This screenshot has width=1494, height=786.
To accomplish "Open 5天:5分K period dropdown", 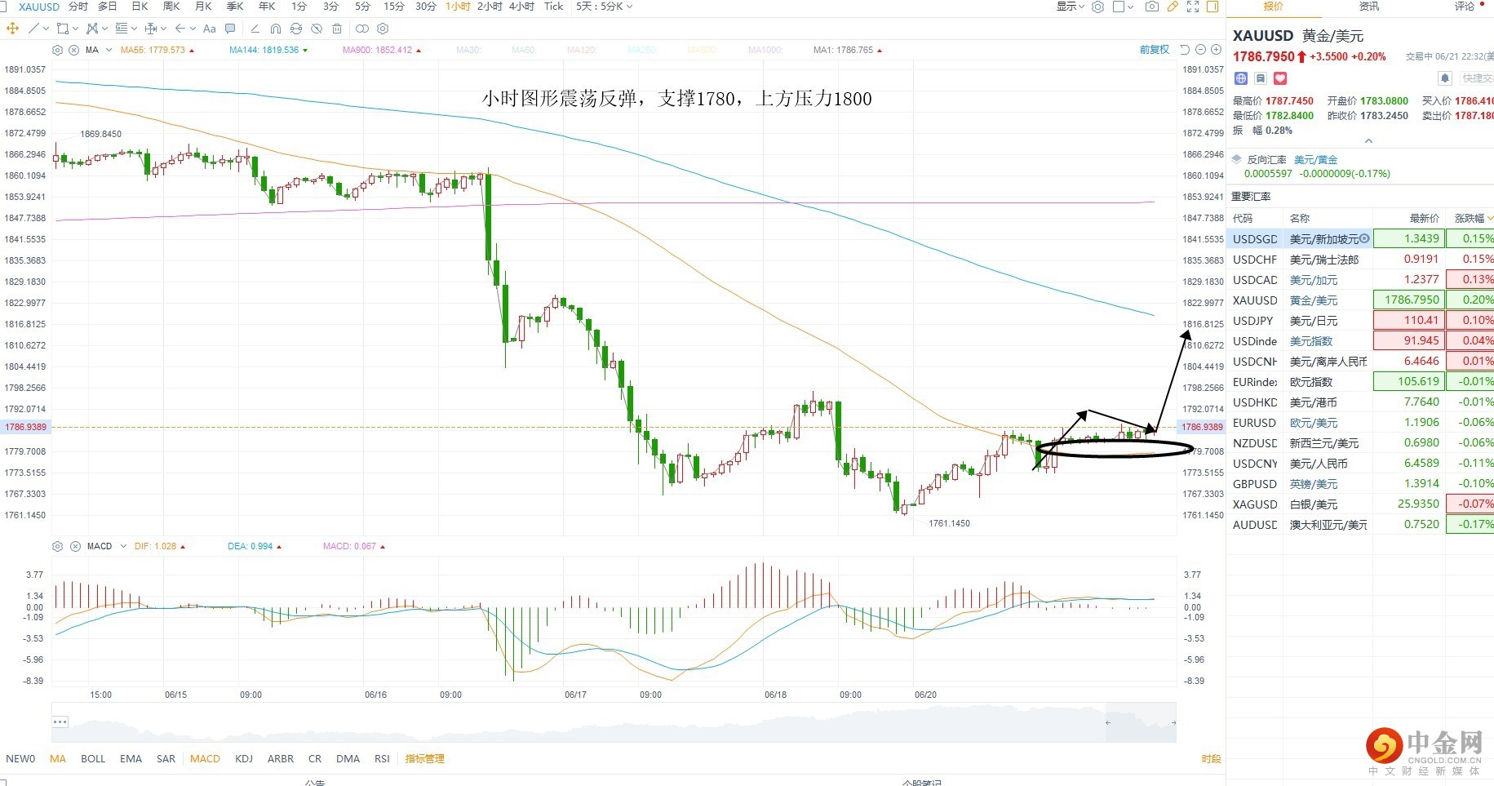I will pyautogui.click(x=604, y=7).
